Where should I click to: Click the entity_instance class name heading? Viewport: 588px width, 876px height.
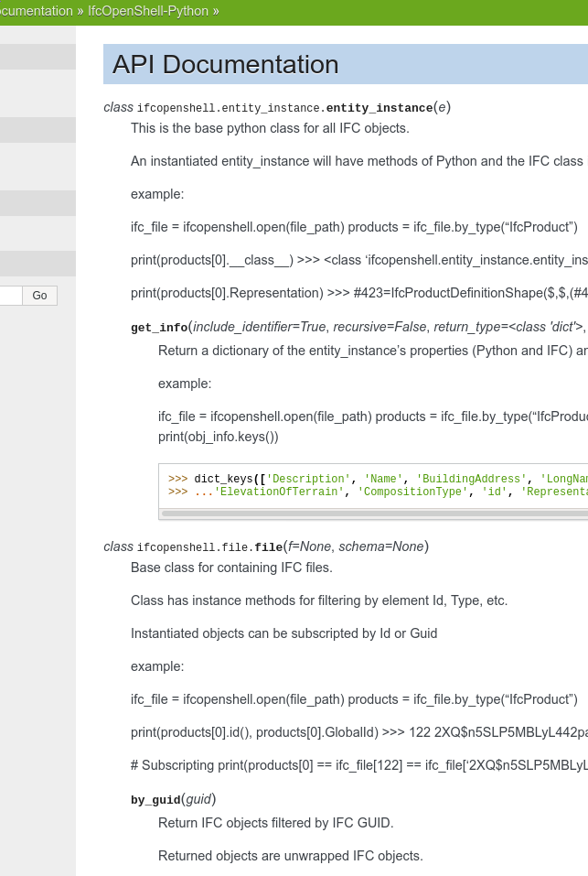[x=379, y=107]
